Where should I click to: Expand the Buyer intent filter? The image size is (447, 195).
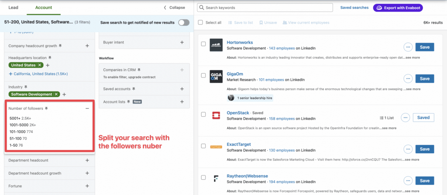pos(182,42)
